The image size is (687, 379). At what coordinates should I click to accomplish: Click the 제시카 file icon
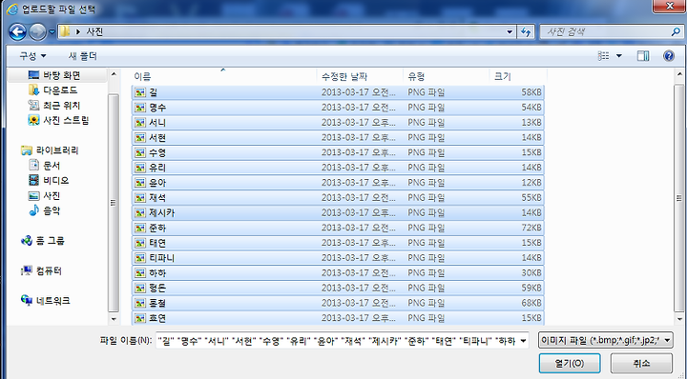pyautogui.click(x=139, y=212)
